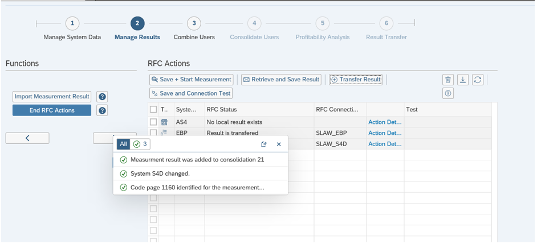537x244 pixels.
Task: Click success icon of Code page 1160 message
Action: [124, 188]
